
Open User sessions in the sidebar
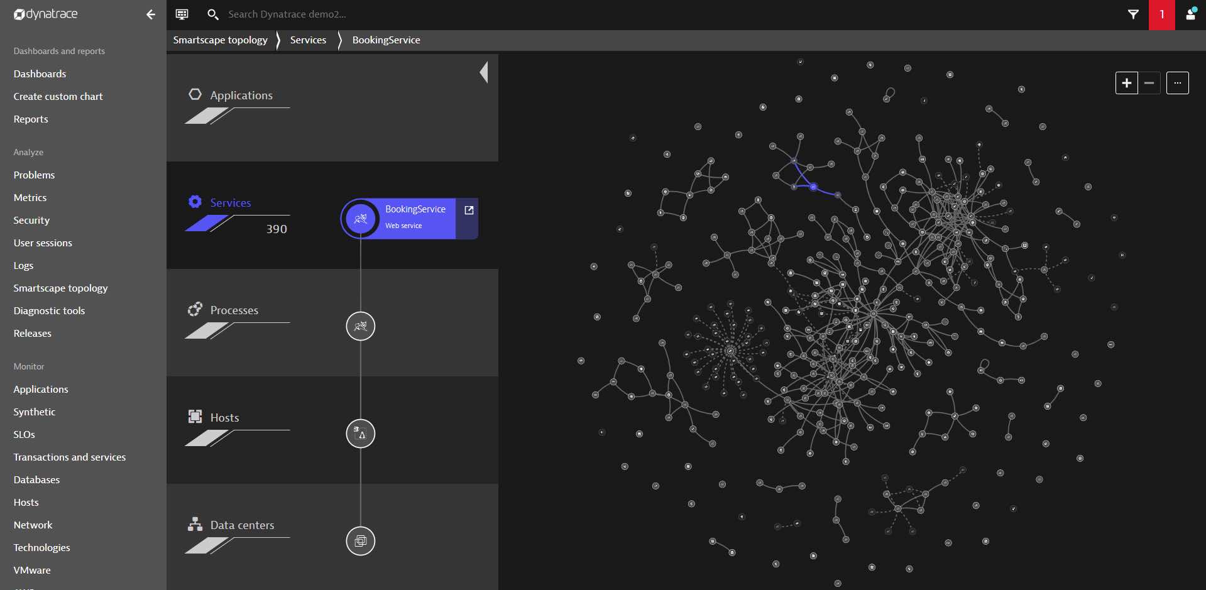43,243
